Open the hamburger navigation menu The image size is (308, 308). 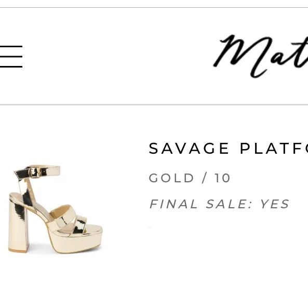click(11, 57)
